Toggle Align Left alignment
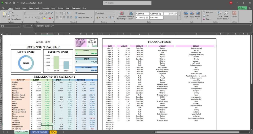This screenshot has height=134, width=253. [57, 17]
